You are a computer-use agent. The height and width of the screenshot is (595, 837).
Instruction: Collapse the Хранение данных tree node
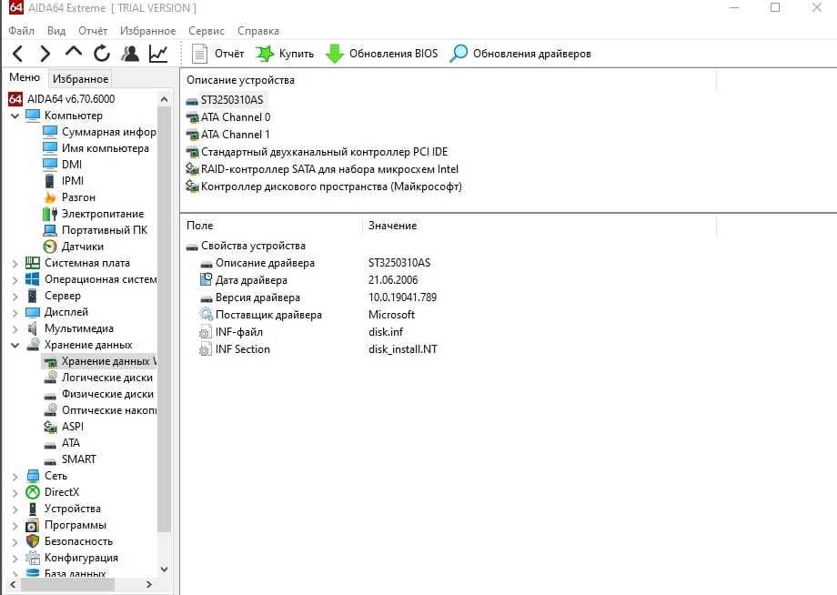tap(15, 345)
